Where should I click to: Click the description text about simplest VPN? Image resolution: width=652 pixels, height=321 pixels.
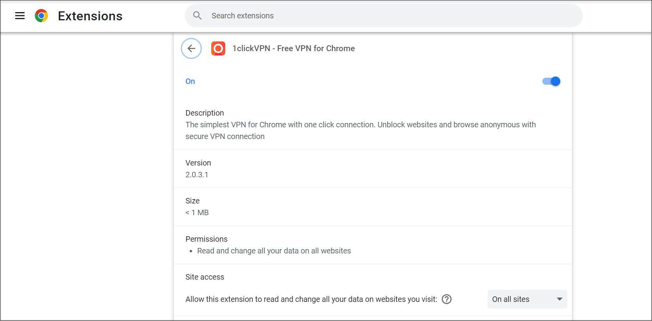[361, 130]
